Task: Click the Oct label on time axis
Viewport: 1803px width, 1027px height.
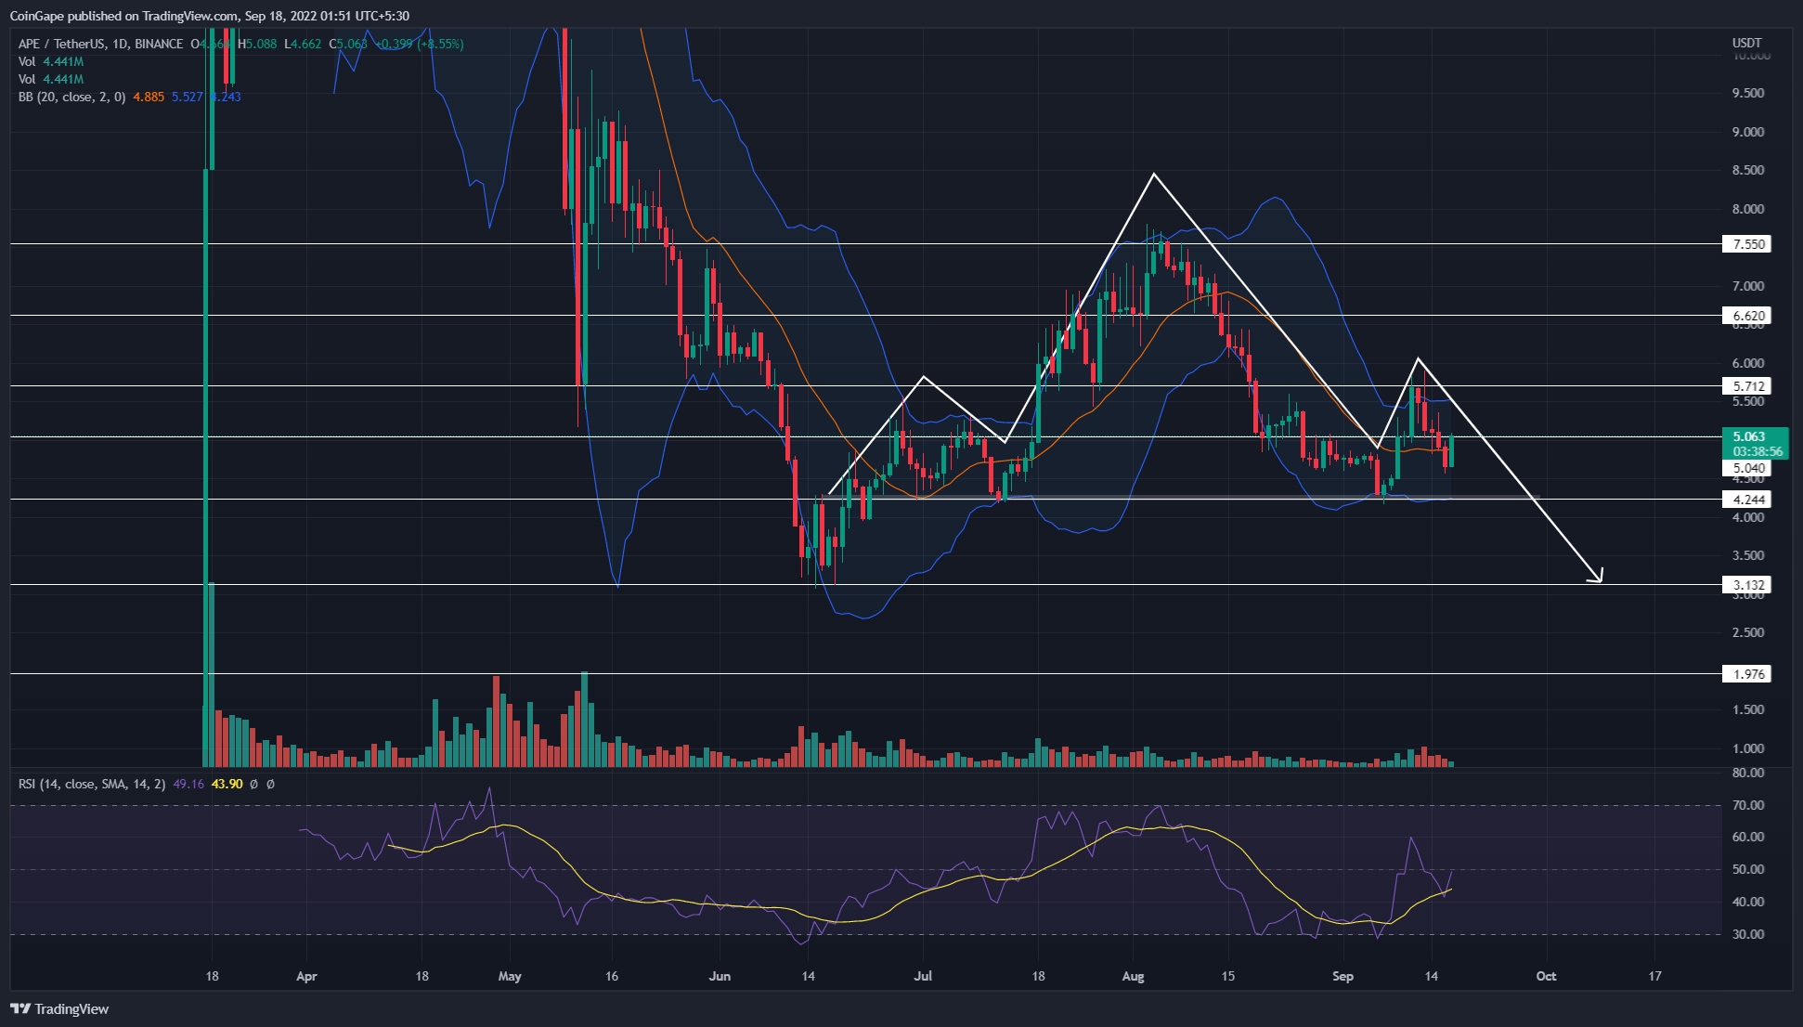Action: pyautogui.click(x=1546, y=976)
